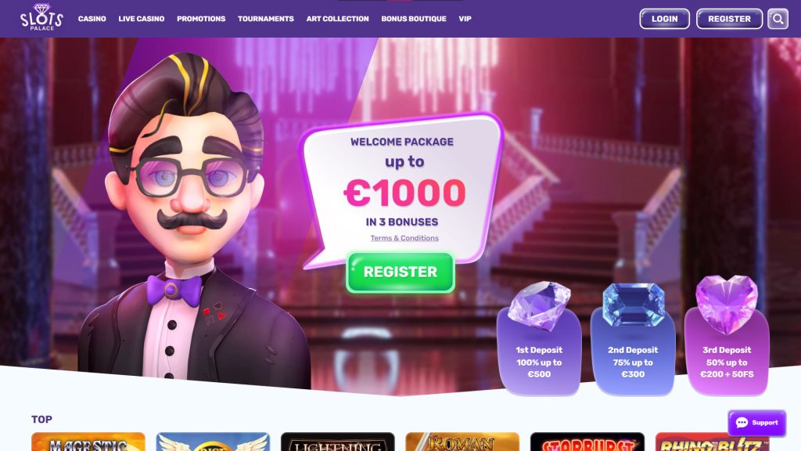Visit the Bonus Boutique
Image resolution: width=801 pixels, height=451 pixels.
pos(414,19)
